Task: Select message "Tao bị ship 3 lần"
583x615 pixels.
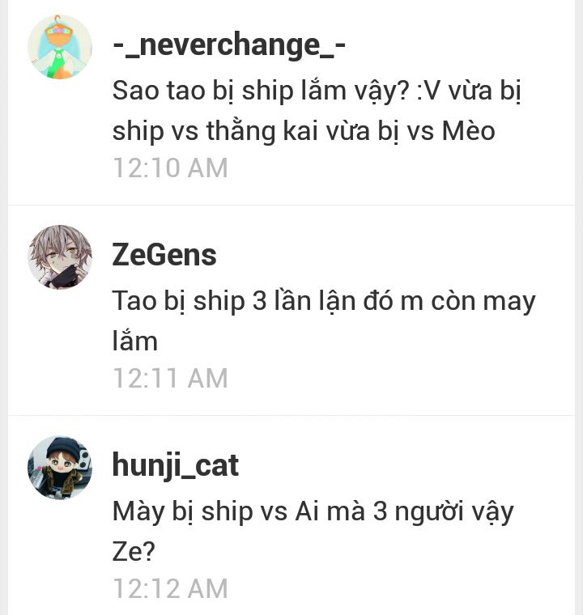Action: 324,320
